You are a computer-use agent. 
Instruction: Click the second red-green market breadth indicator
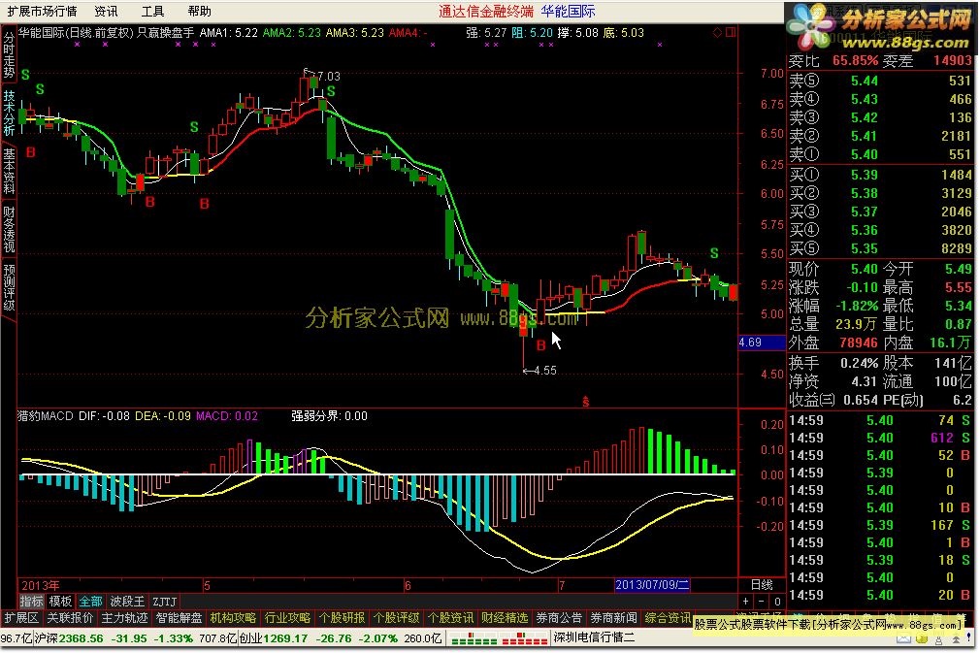[x=525, y=638]
